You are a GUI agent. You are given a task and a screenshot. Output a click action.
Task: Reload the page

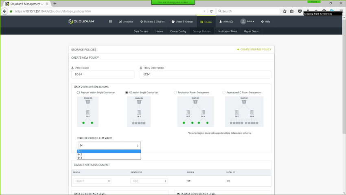pos(211,11)
